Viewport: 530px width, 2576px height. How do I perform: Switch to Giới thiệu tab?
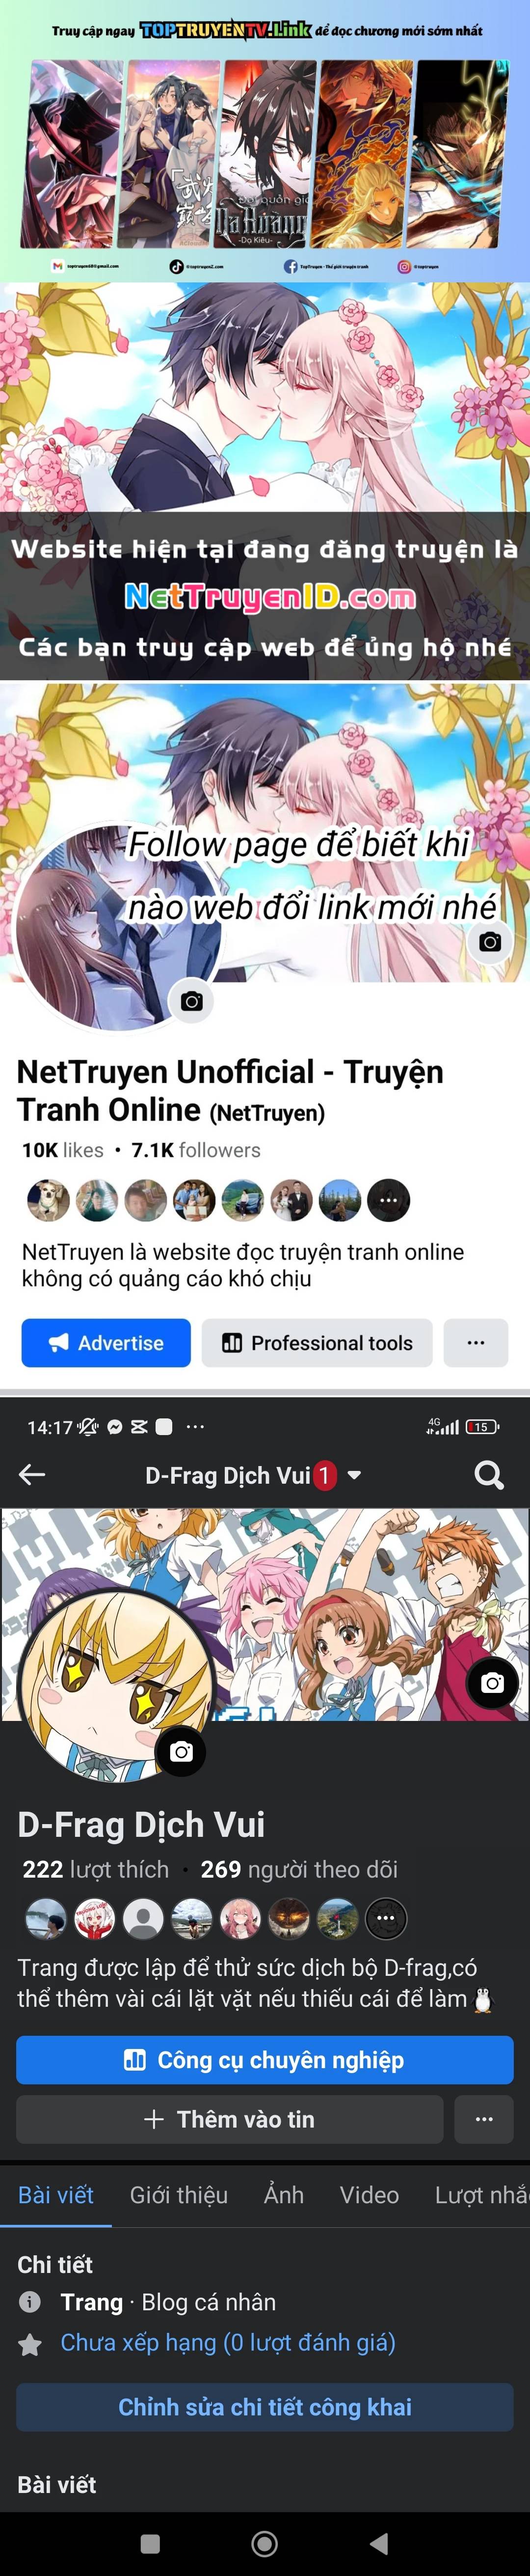(x=179, y=2195)
